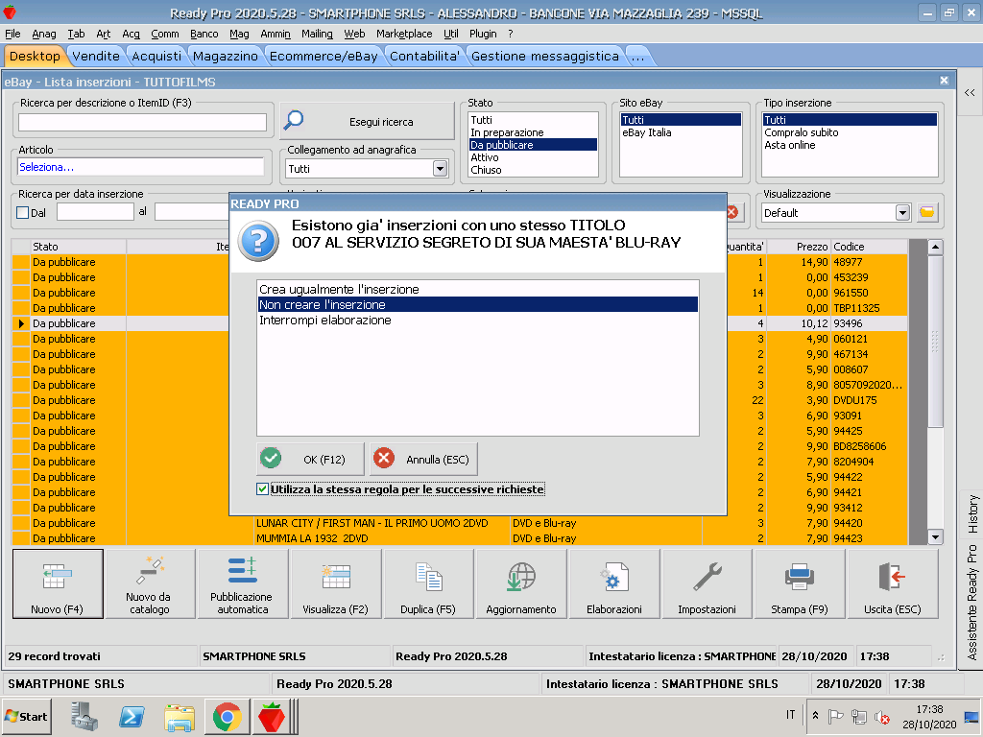Switch to the Vendite tab

tap(96, 57)
